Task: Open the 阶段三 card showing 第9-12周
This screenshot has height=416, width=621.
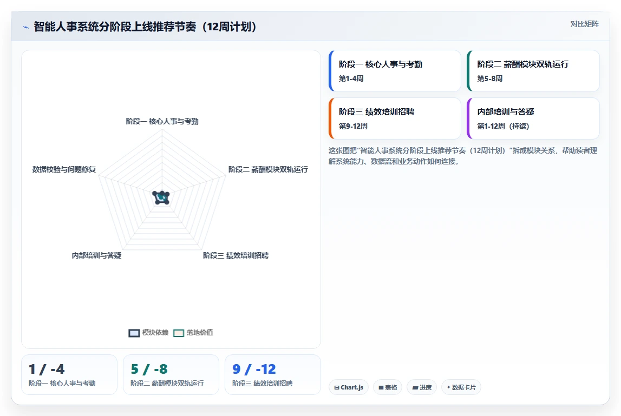Action: pyautogui.click(x=395, y=118)
